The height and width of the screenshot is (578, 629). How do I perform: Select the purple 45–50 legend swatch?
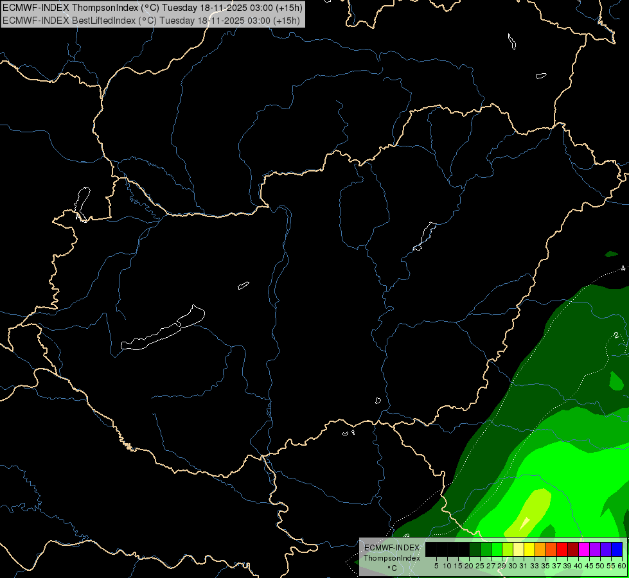pyautogui.click(x=595, y=549)
